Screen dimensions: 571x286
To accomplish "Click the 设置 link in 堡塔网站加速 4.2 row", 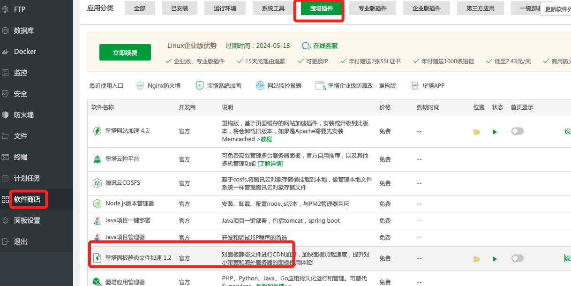I will point(568,131).
